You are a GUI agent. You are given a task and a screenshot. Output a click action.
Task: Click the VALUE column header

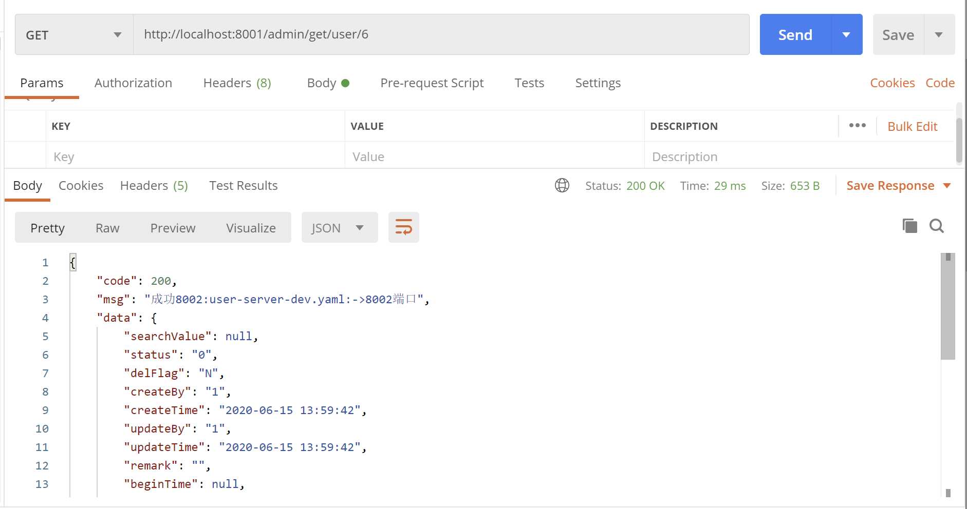point(367,126)
